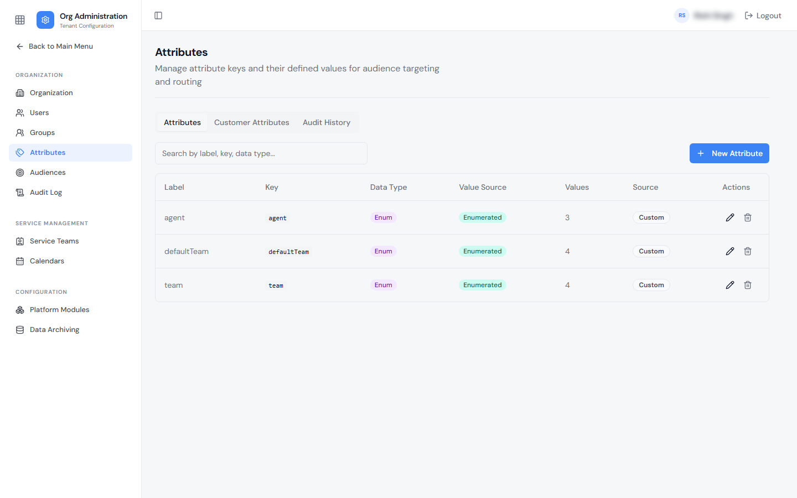This screenshot has height=498, width=797.
Task: Switch to the Customer Attributes tab
Action: (x=252, y=122)
